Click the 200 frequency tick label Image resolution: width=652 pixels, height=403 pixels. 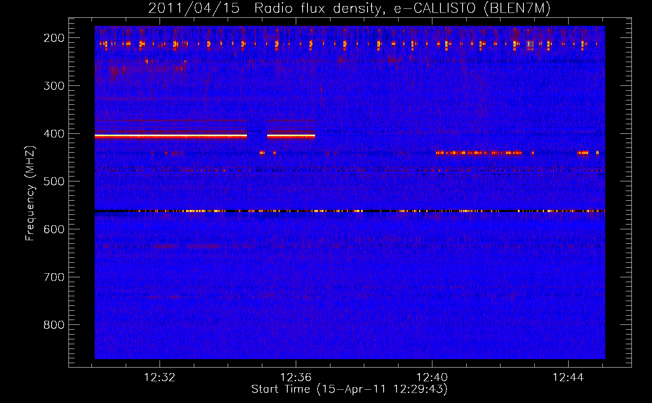coord(54,38)
